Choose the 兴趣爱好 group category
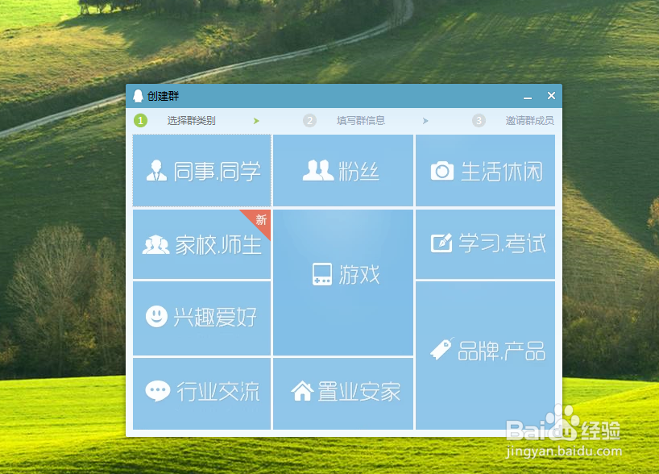This screenshot has height=474, width=659. pos(201,317)
